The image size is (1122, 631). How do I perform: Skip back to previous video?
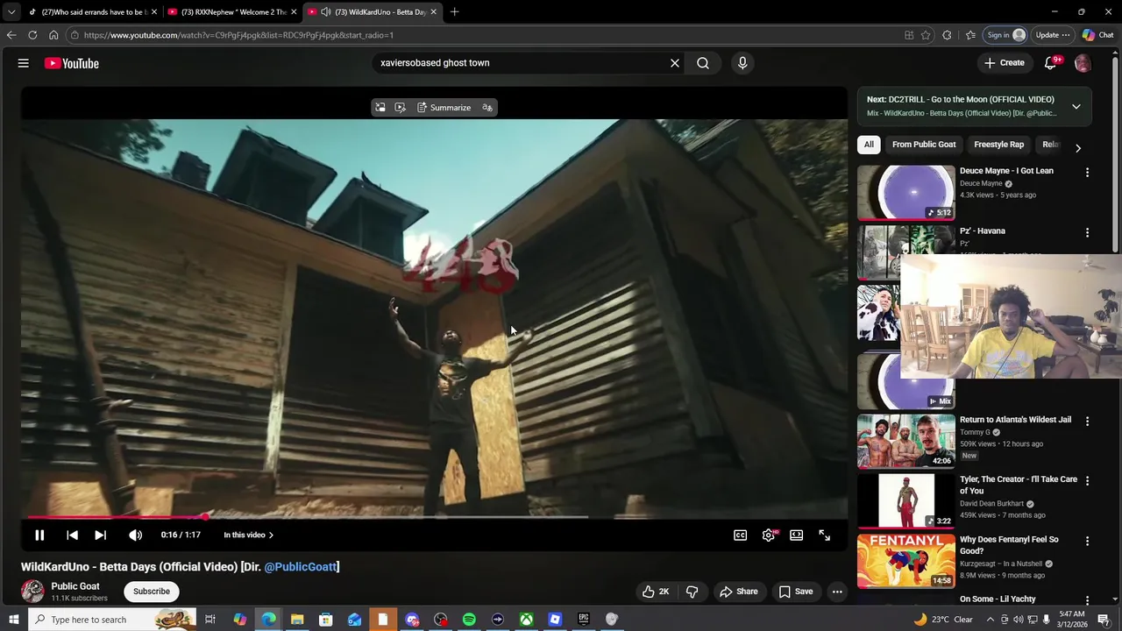(72, 535)
